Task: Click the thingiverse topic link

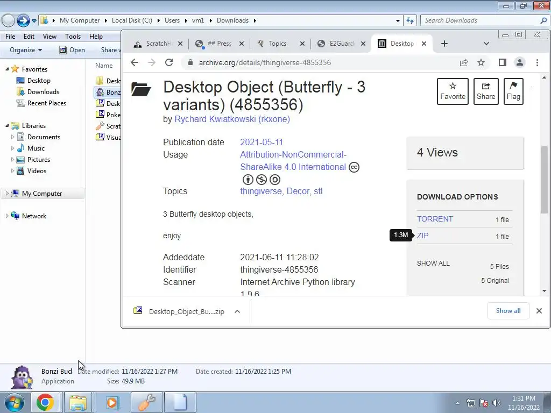Action: tap(261, 191)
